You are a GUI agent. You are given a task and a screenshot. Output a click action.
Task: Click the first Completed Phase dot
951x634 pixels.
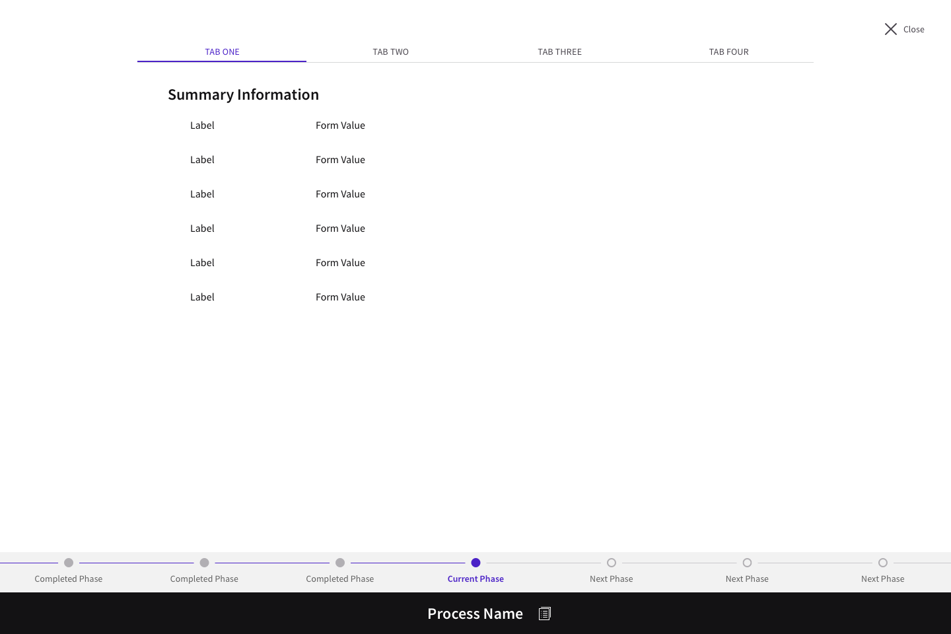pos(69,563)
